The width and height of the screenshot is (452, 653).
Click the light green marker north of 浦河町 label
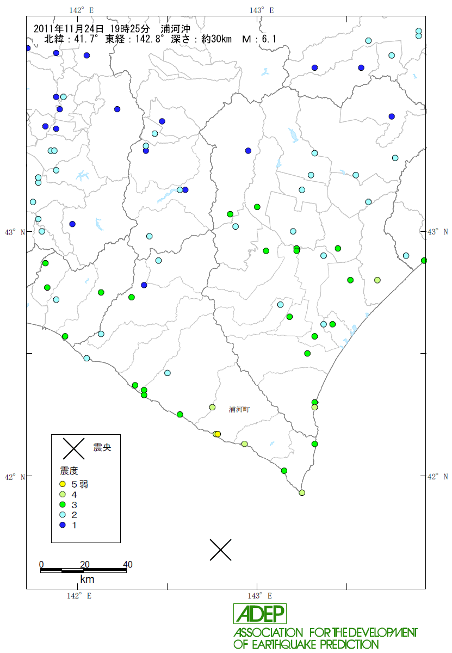tap(212, 407)
